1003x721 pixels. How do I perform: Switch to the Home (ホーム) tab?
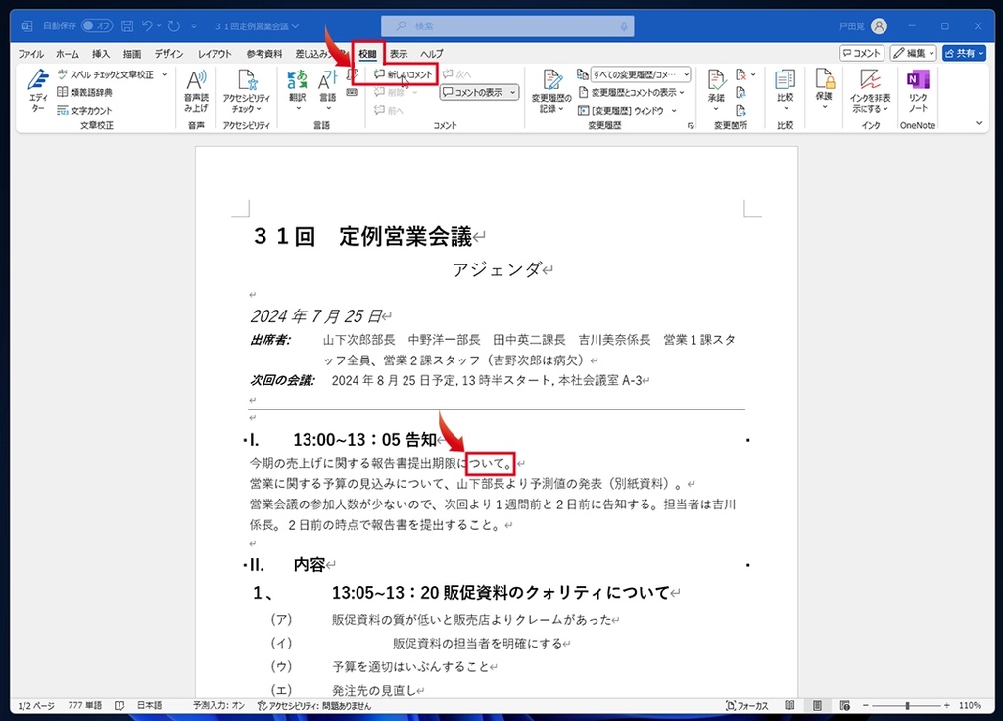coord(68,54)
